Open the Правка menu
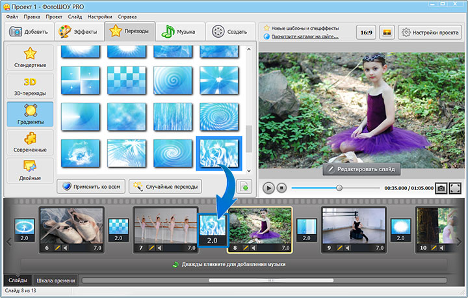The image size is (468, 298). tap(32, 17)
